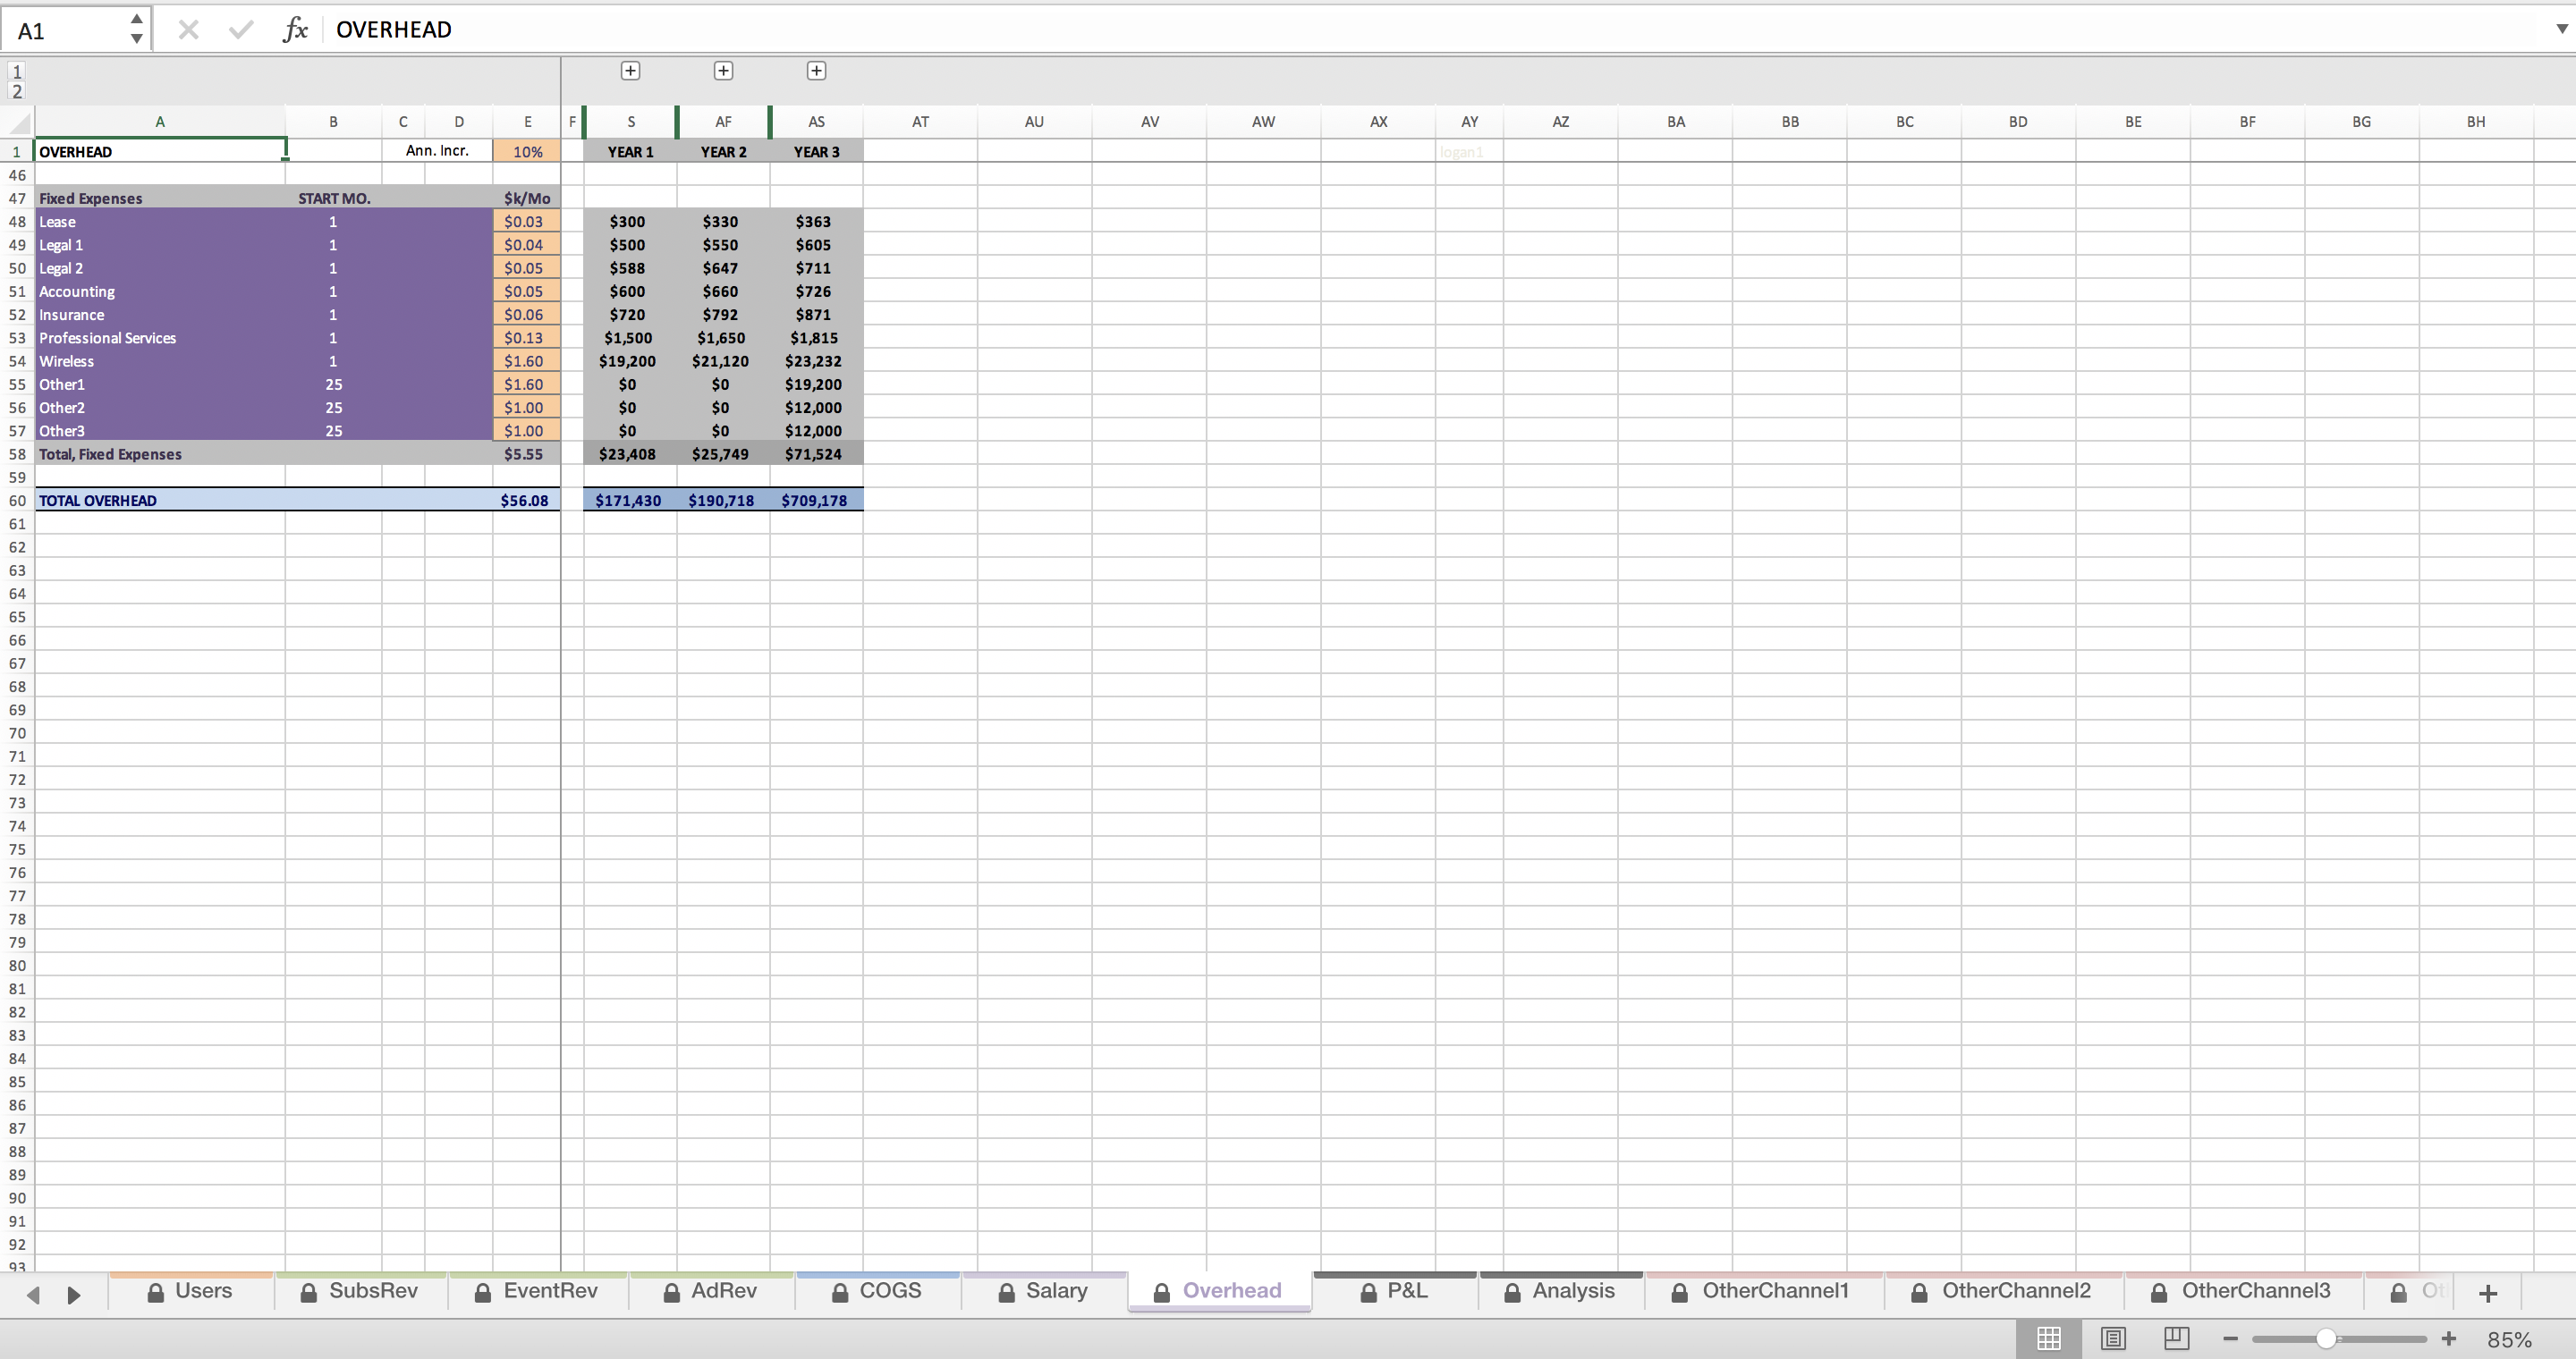Screen dimensions: 2576x1359
Task: Open the Analysis sheet tab
Action: pos(1560,1291)
